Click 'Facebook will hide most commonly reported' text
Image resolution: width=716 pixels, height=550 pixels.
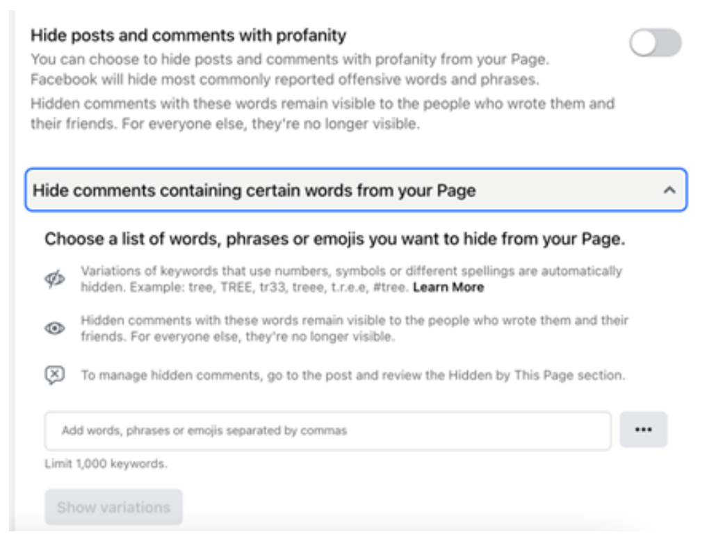click(x=285, y=79)
